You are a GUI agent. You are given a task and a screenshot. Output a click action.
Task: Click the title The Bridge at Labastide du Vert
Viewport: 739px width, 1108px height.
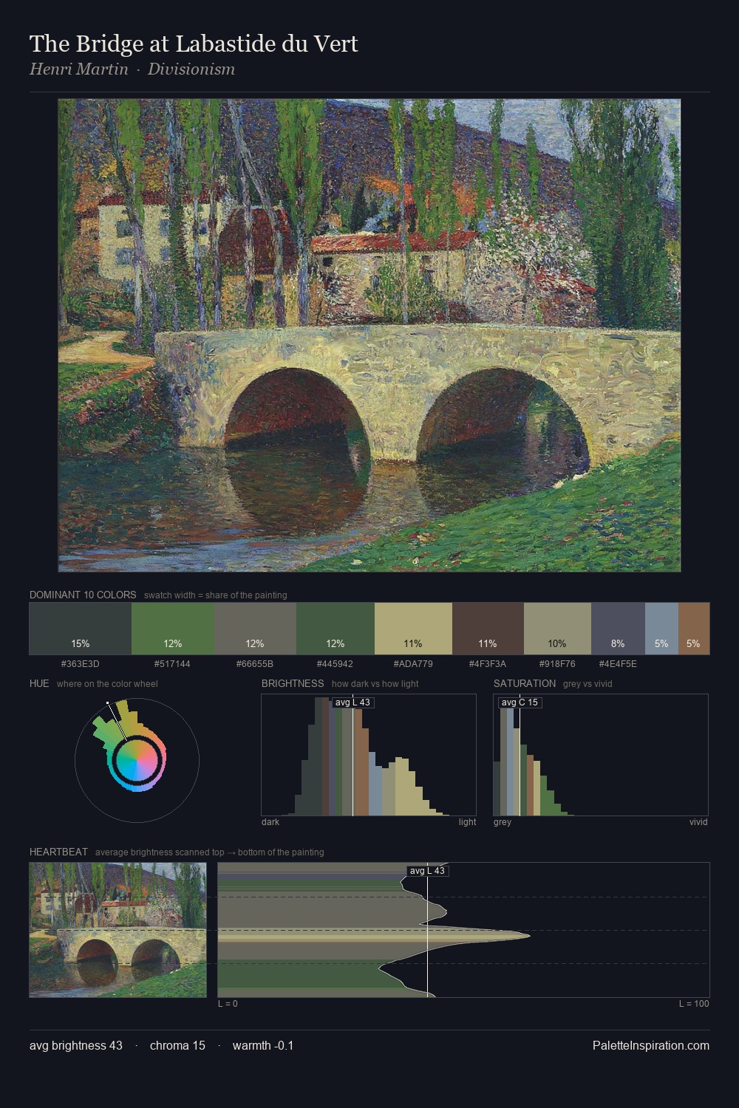(x=194, y=44)
